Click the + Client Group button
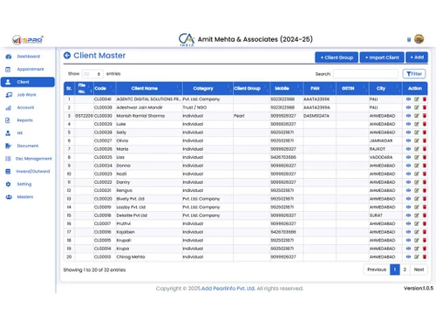This screenshot has height=327, width=436. click(x=337, y=58)
